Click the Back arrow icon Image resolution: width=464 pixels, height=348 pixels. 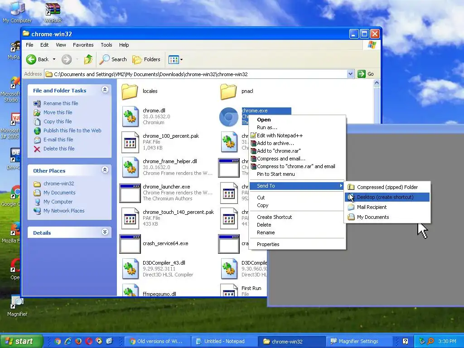click(x=31, y=59)
